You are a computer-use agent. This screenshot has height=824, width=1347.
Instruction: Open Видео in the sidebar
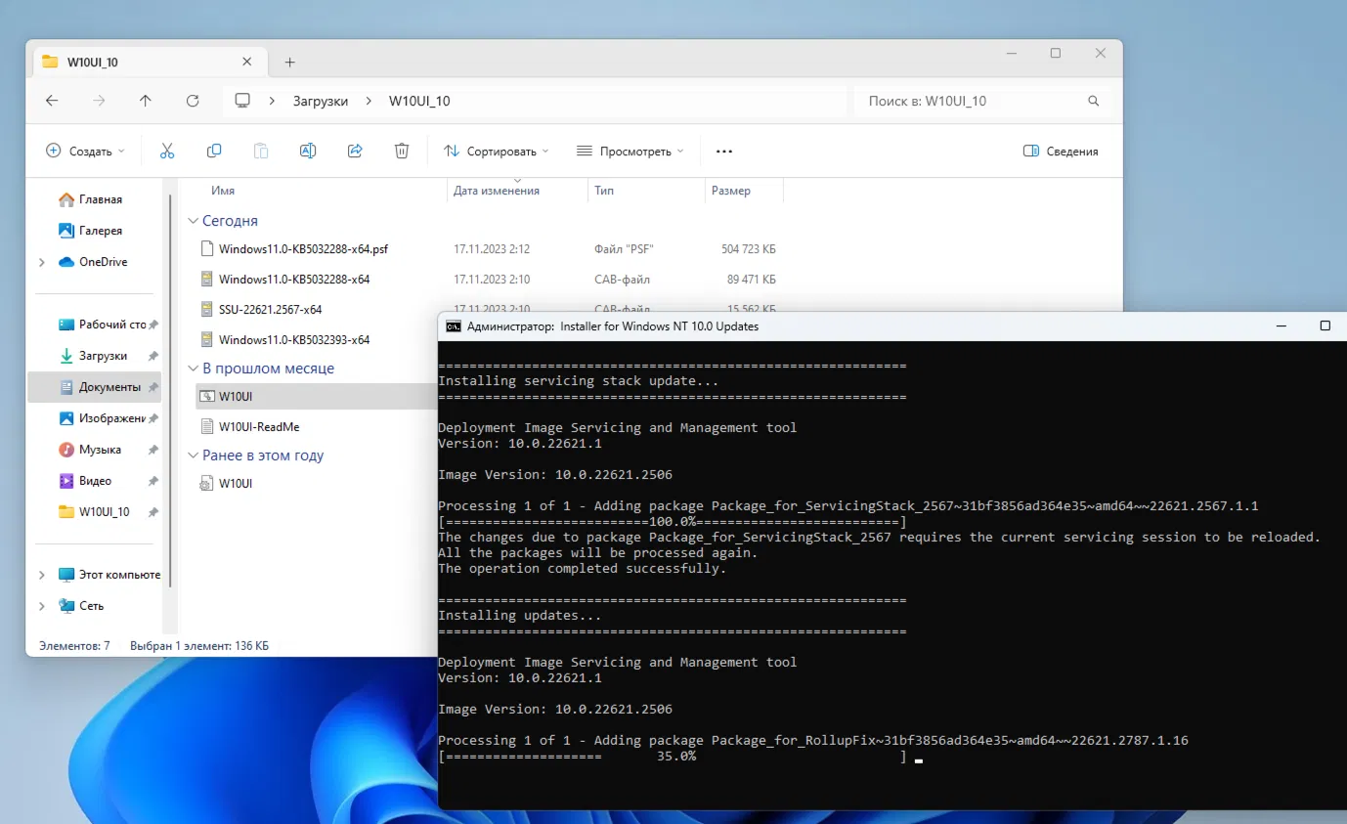(x=85, y=481)
